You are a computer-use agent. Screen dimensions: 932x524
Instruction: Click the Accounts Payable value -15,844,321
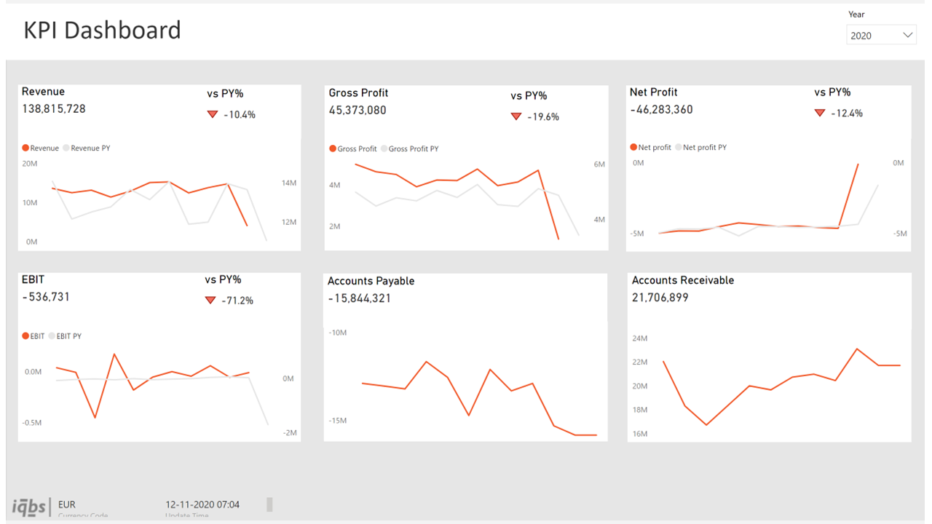pos(359,298)
